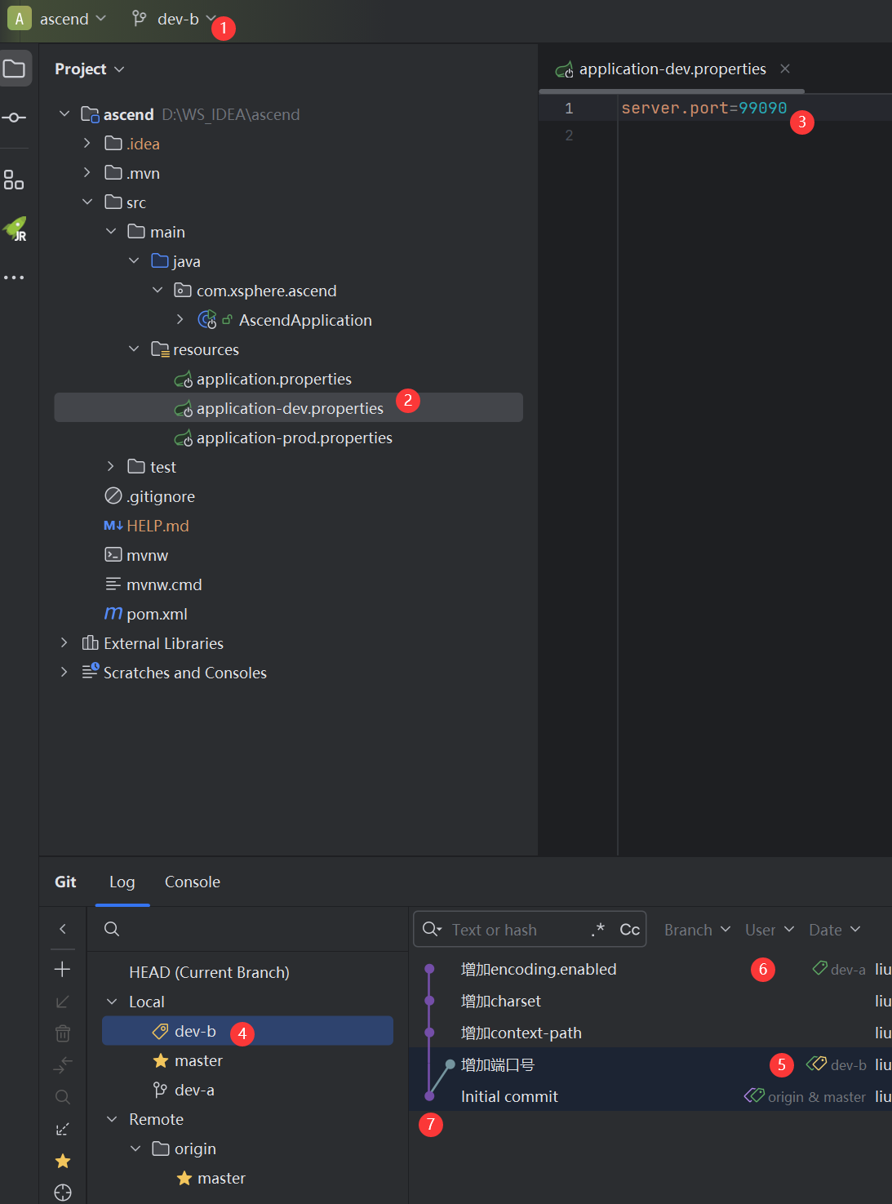Open pom.xml in the project tree
Viewport: 892px width, 1204px height.
pyautogui.click(x=157, y=614)
